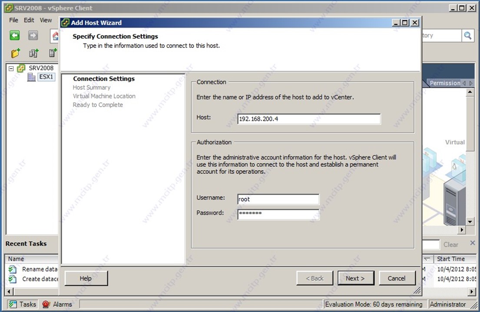This screenshot has height=312, width=480.
Task: Open the View menu
Action: click(46, 20)
